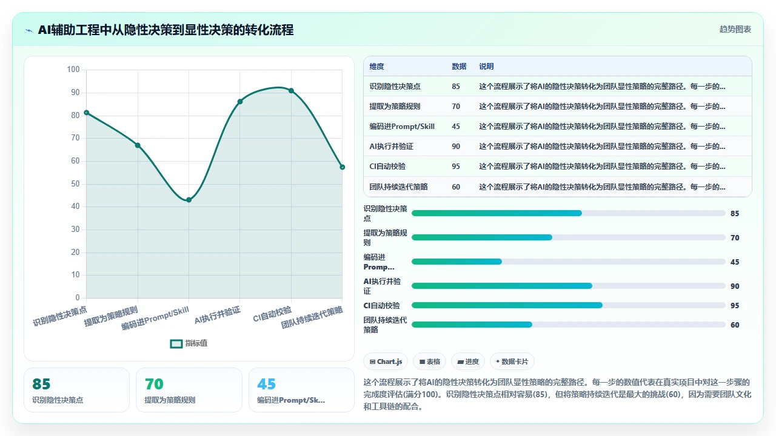Click the 指标值 legend text
Image resolution: width=776 pixels, height=436 pixels.
pos(196,343)
